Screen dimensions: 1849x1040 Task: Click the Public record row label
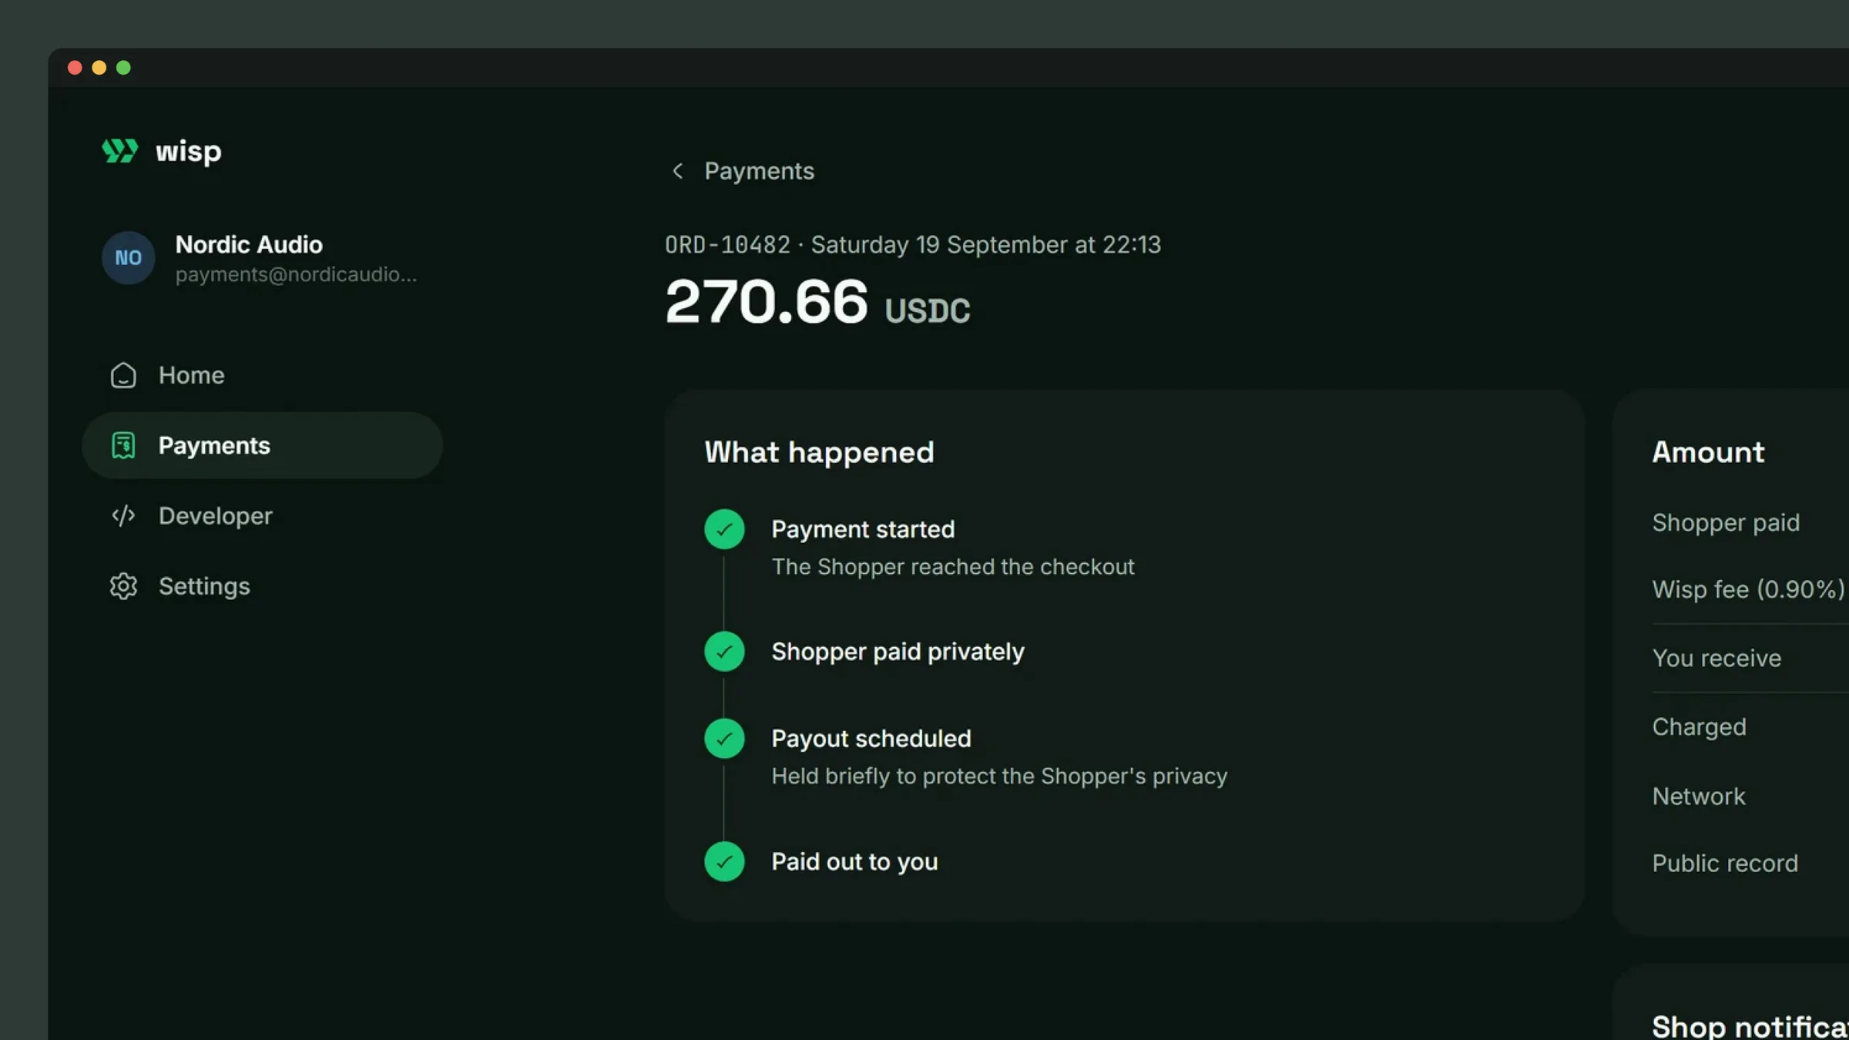[x=1725, y=864]
